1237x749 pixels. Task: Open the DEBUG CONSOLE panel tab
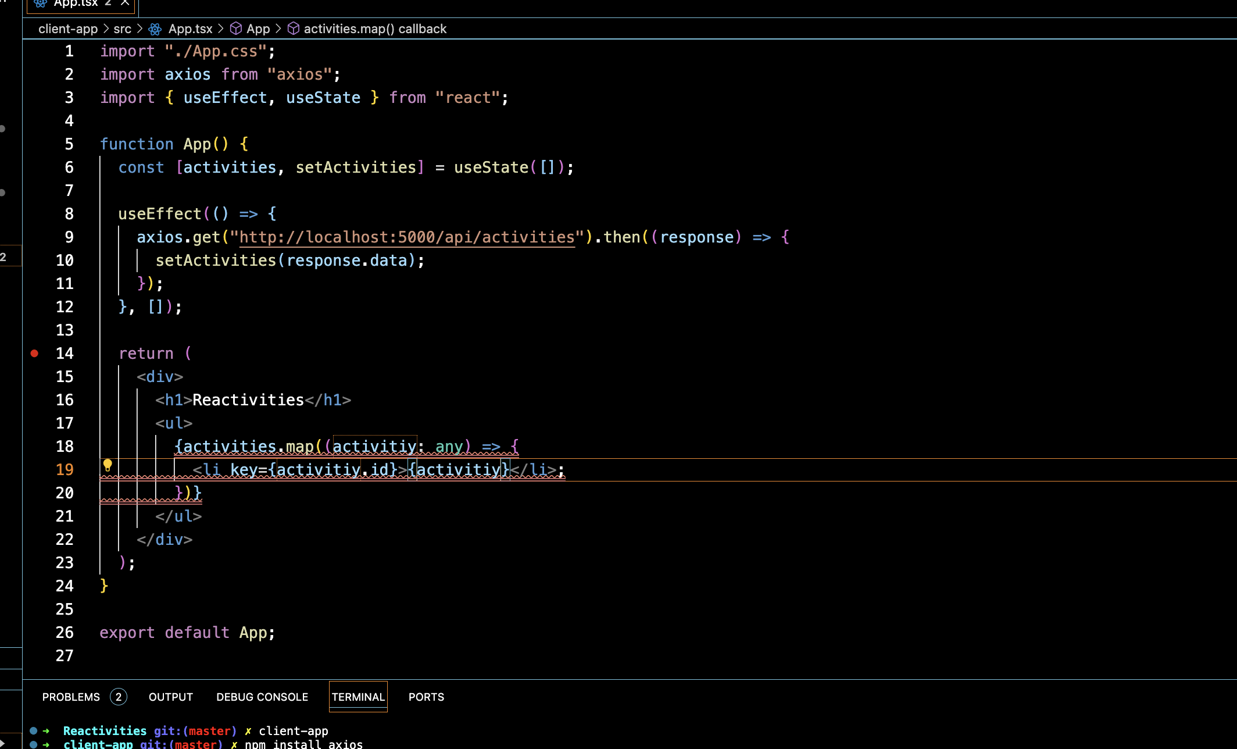click(262, 697)
